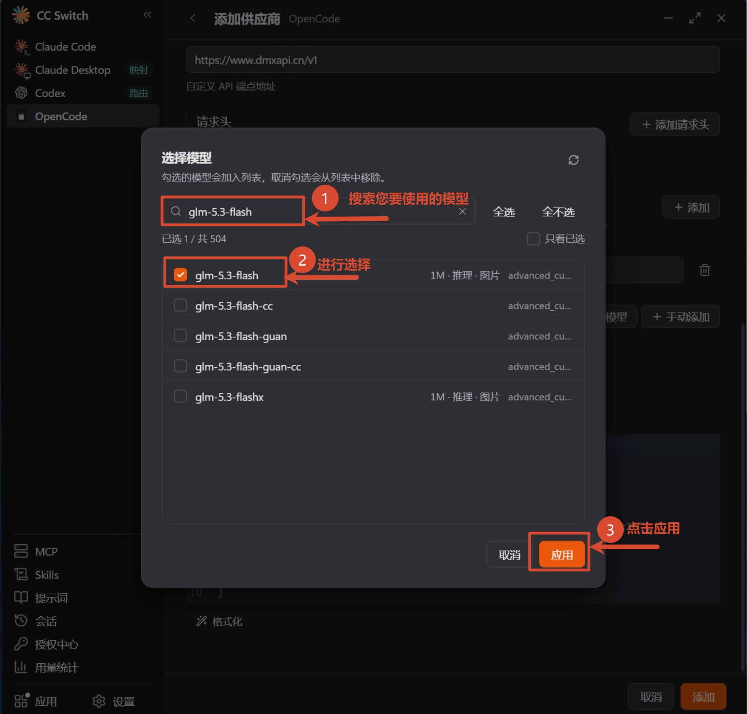Click the API endpoint URL field

point(453,60)
